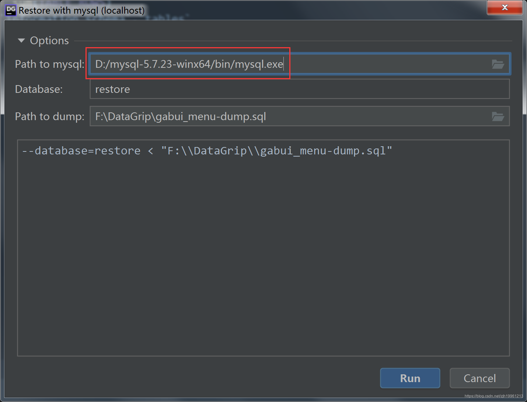Click Run to restore the dump
Image resolution: width=527 pixels, height=402 pixels.
coord(410,378)
